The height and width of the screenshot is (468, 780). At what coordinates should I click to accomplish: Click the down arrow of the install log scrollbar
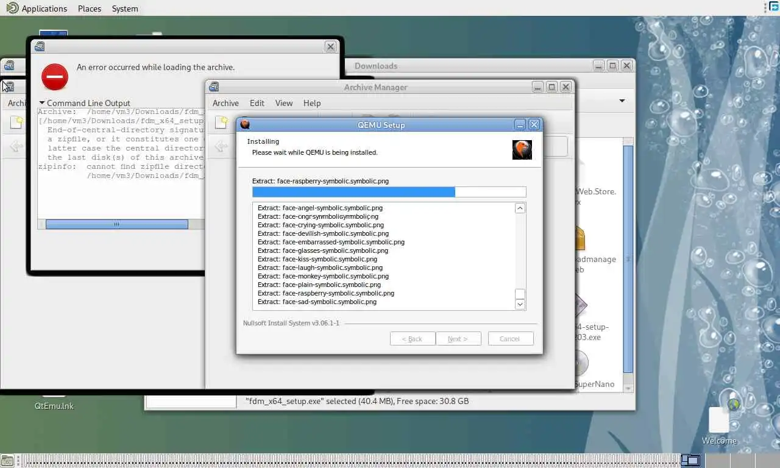(520, 304)
